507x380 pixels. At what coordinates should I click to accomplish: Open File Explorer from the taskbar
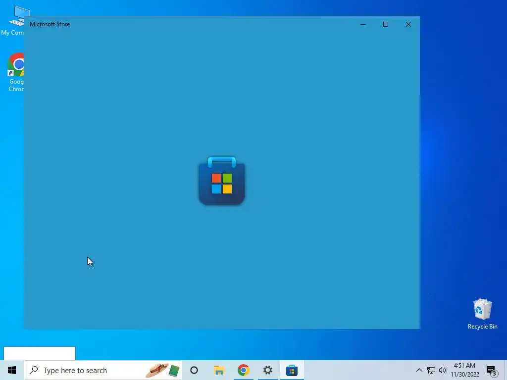point(219,370)
